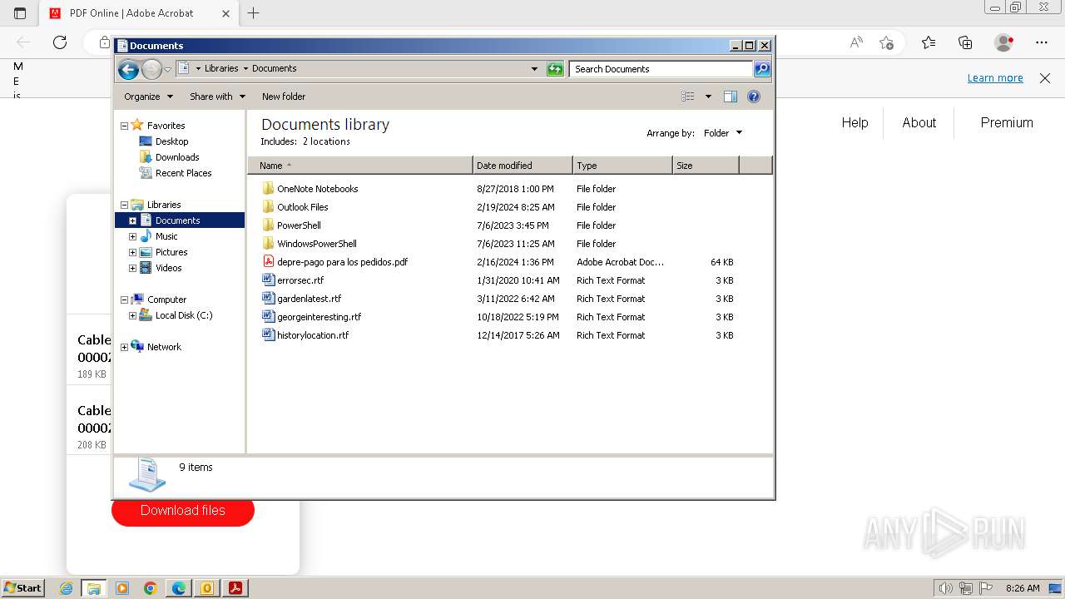Collapse the Libraries tree group
The image size is (1065, 599).
pos(124,205)
